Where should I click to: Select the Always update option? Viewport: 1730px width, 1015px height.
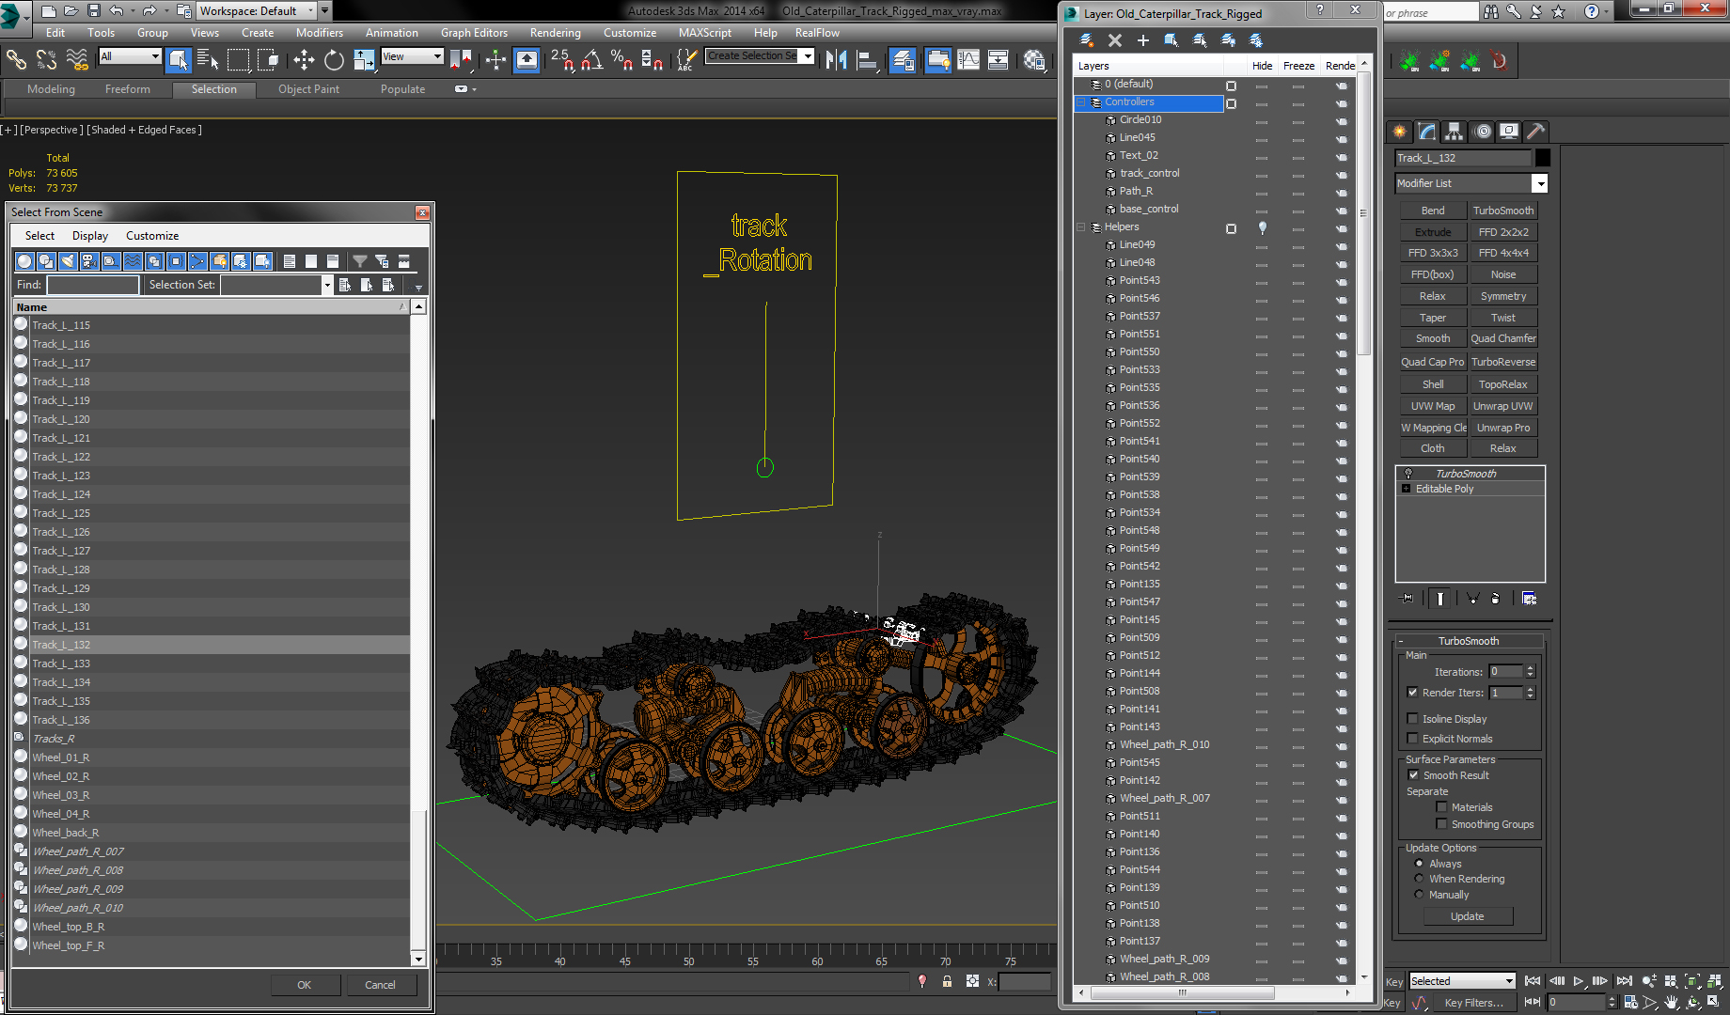click(1419, 864)
